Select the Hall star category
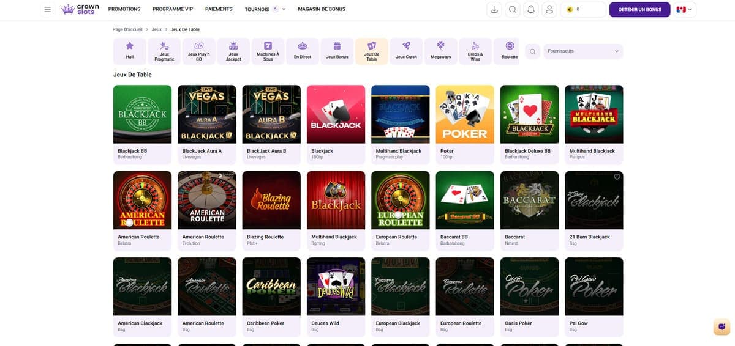This screenshot has height=346, width=735. 130,51
